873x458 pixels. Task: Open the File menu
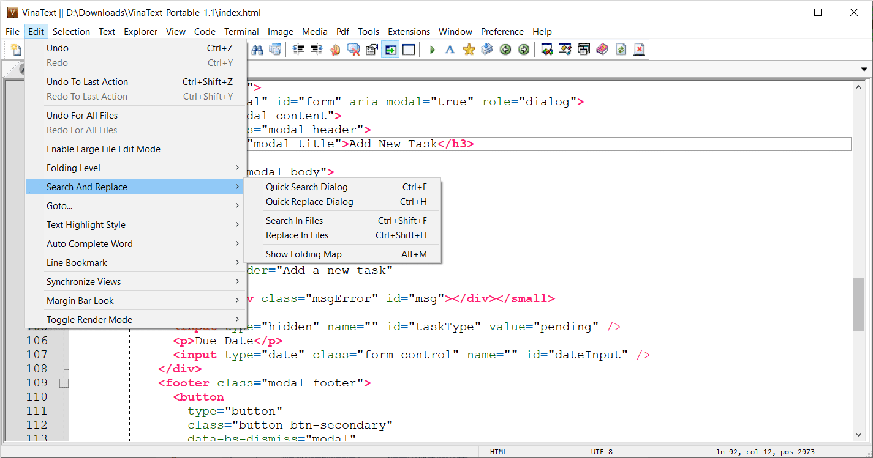click(12, 31)
